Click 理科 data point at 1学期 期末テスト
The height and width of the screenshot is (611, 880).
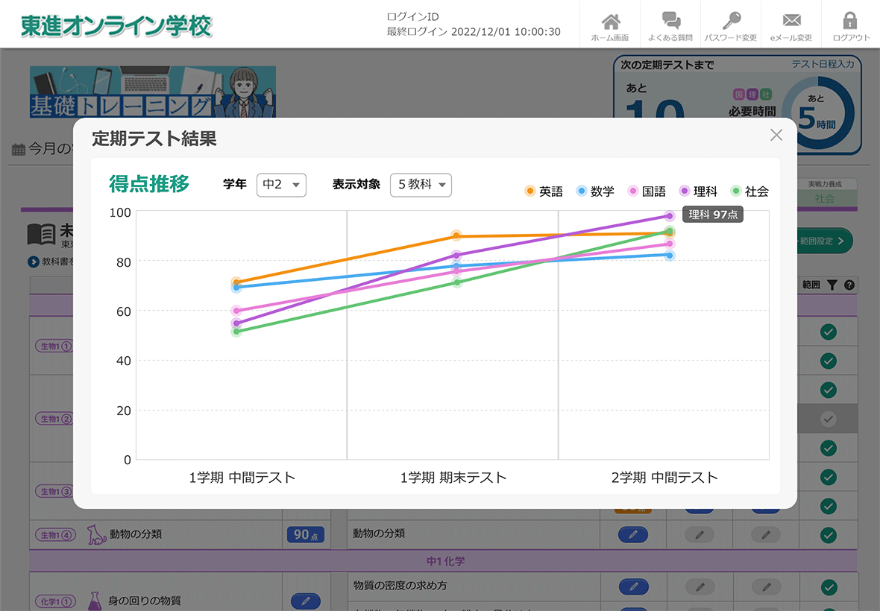(456, 256)
